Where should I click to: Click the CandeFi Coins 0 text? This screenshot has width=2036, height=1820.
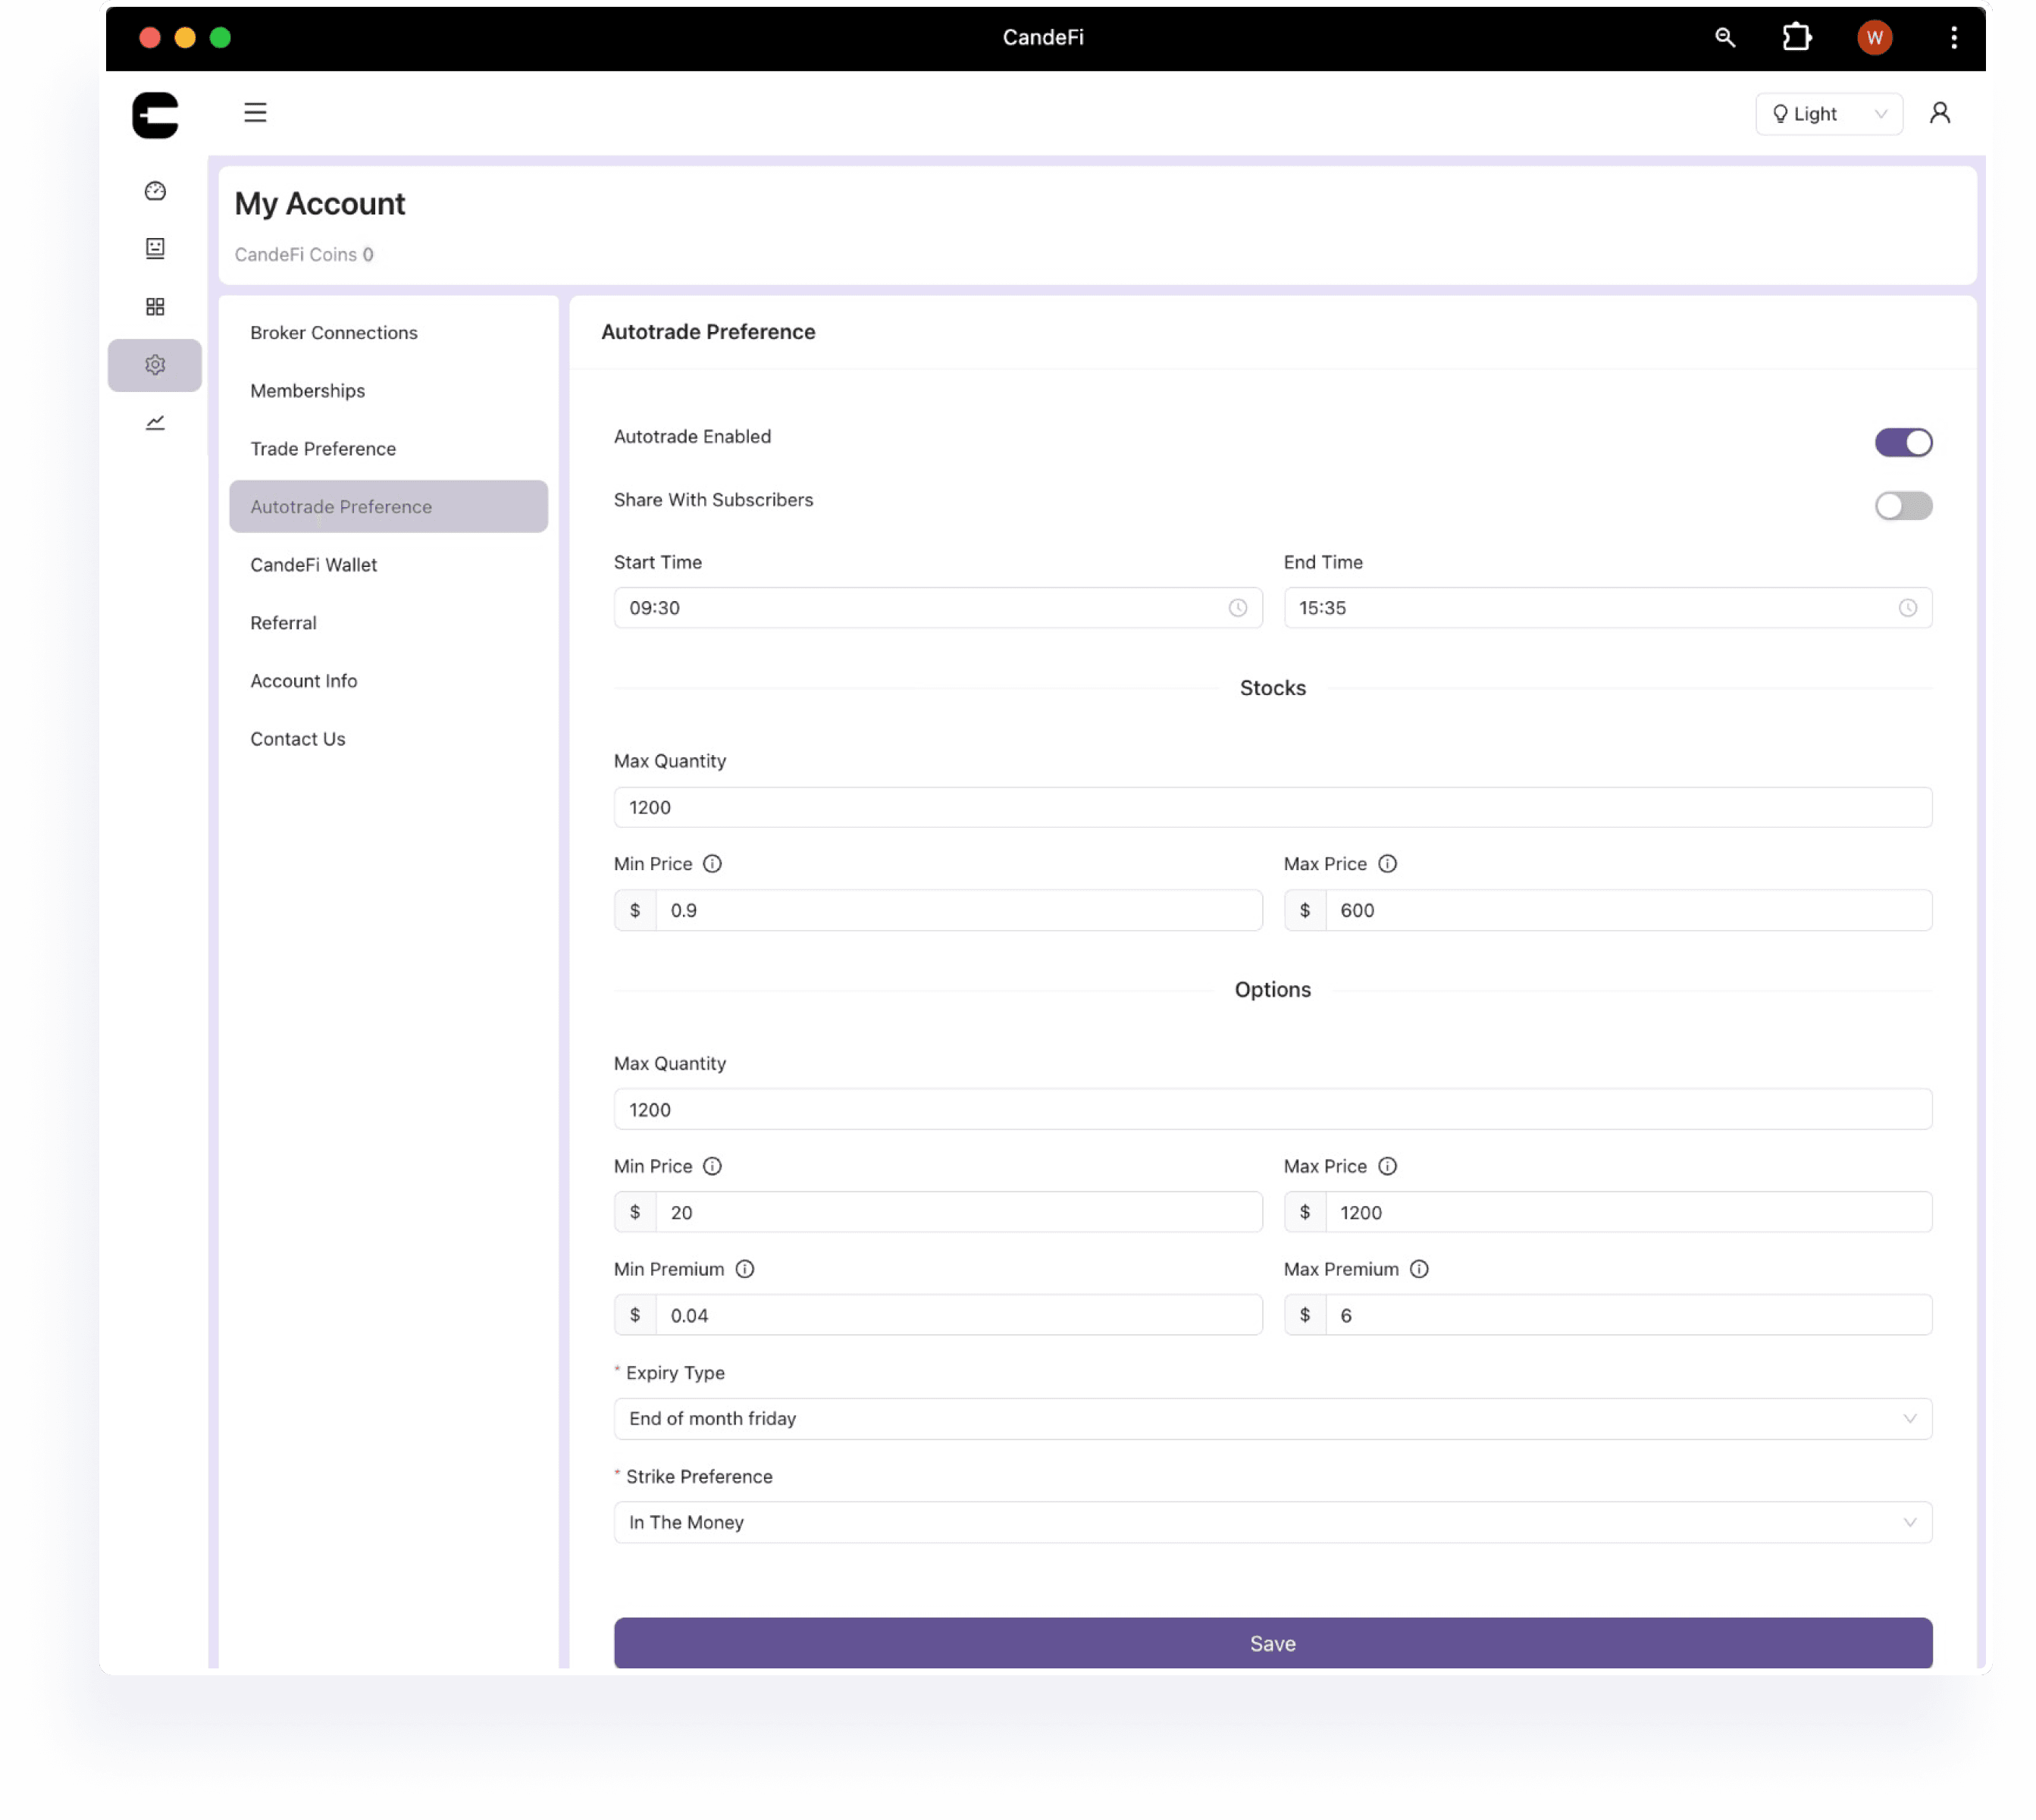click(x=304, y=255)
